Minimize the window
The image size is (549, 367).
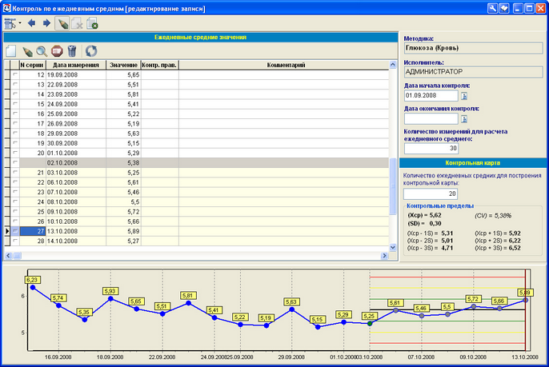(519, 8)
